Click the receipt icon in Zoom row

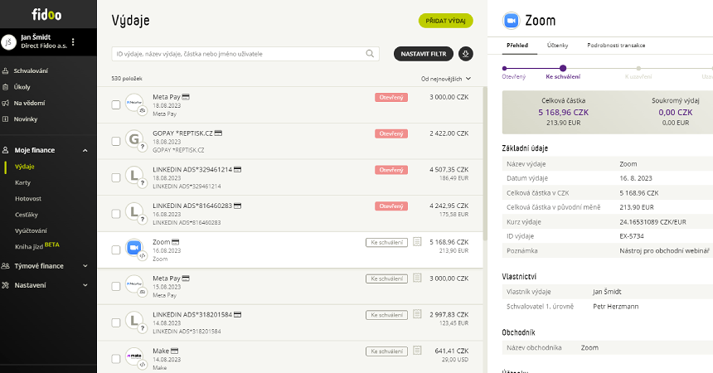pyautogui.click(x=417, y=241)
